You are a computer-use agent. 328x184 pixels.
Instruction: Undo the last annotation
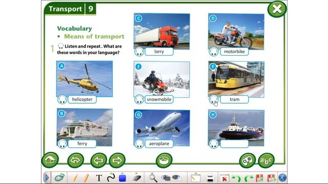coord(237,178)
